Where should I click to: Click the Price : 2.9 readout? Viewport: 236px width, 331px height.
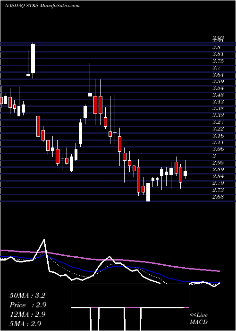coord(28,305)
